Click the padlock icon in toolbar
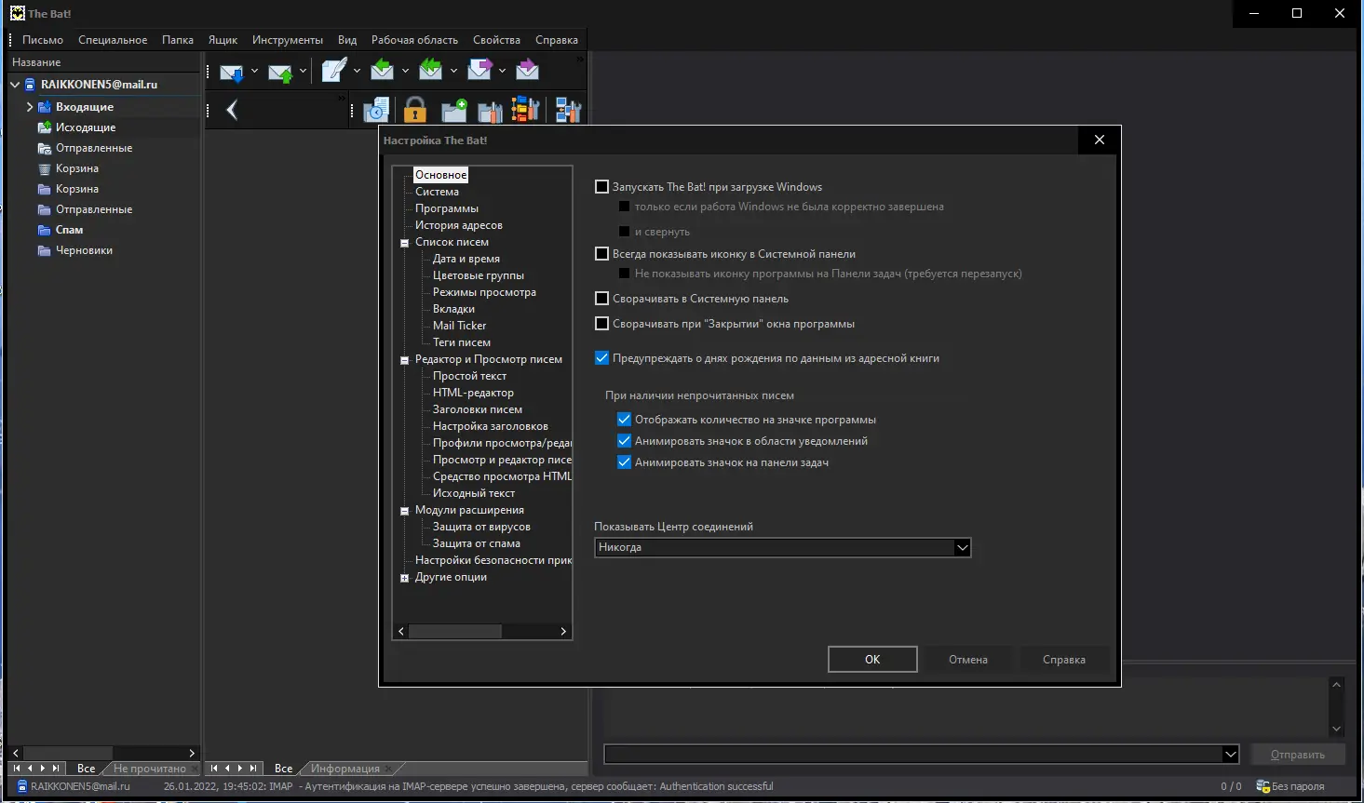 tap(415, 111)
